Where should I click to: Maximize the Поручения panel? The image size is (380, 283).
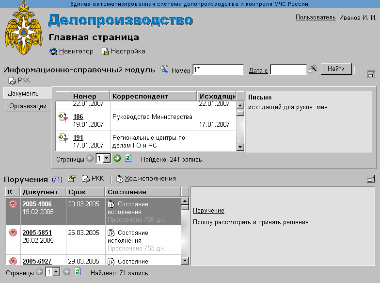[x=371, y=179]
